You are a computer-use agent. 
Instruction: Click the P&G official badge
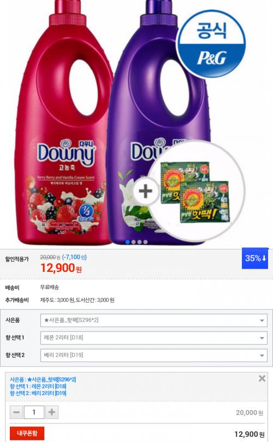211,43
